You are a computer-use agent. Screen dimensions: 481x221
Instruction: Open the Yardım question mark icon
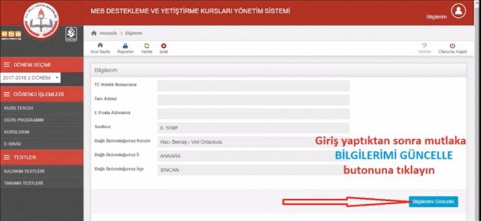point(424,46)
